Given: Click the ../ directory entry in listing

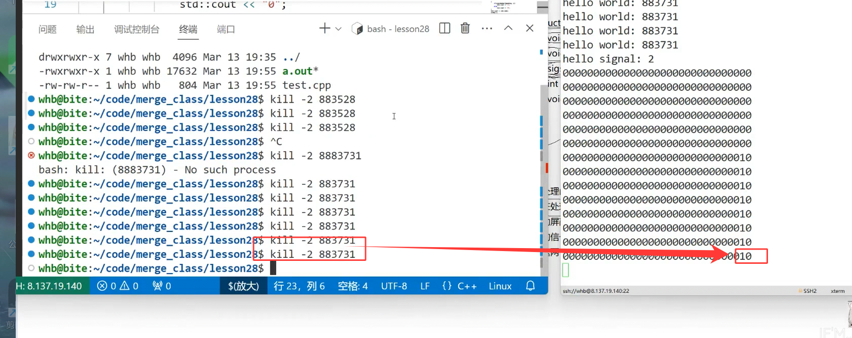Looking at the screenshot, I should (291, 57).
